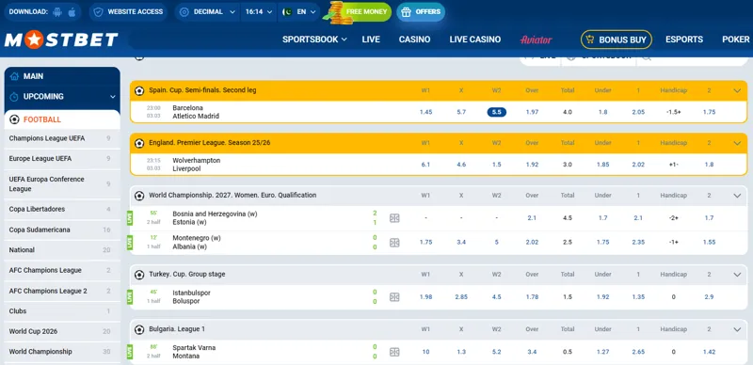Open the Live section
Image resolution: width=753 pixels, height=365 pixels.
click(371, 40)
